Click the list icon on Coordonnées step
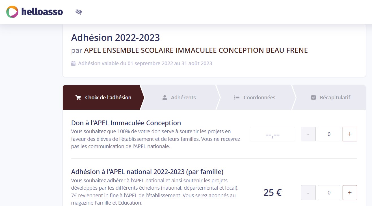Viewport: 372px width, 206px height. point(237,97)
